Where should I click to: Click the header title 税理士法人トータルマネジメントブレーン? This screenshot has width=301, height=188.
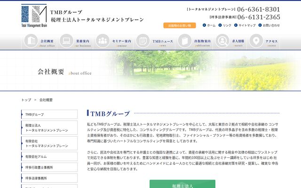pos(97,20)
